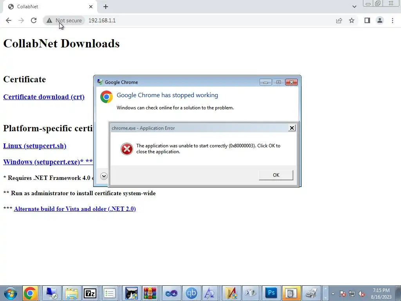Close the Google Chrome crash dialog window
The width and height of the screenshot is (401, 301).
click(x=291, y=82)
